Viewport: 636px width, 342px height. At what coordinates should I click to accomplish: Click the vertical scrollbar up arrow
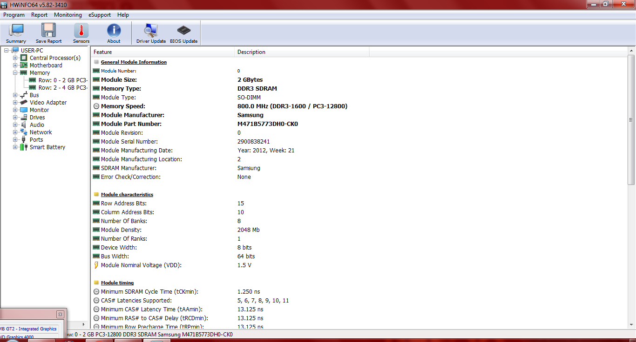(631, 52)
